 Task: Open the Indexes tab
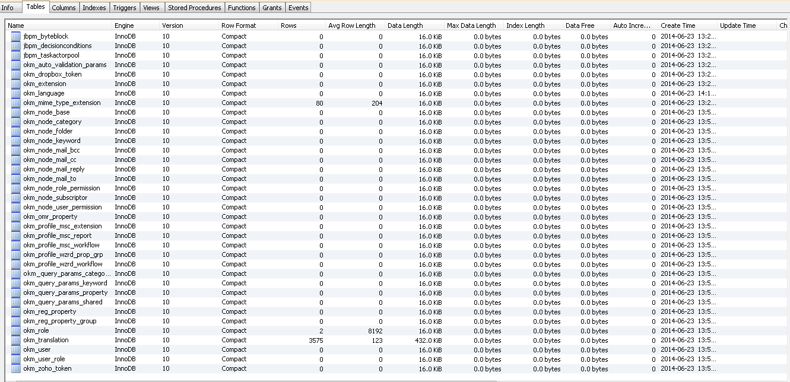[94, 8]
